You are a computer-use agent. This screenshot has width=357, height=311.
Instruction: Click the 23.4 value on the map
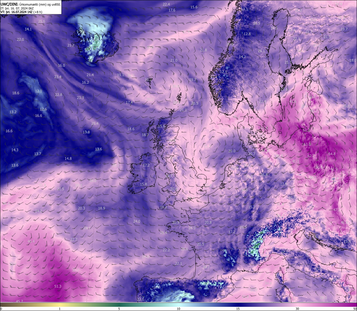coord(58,77)
